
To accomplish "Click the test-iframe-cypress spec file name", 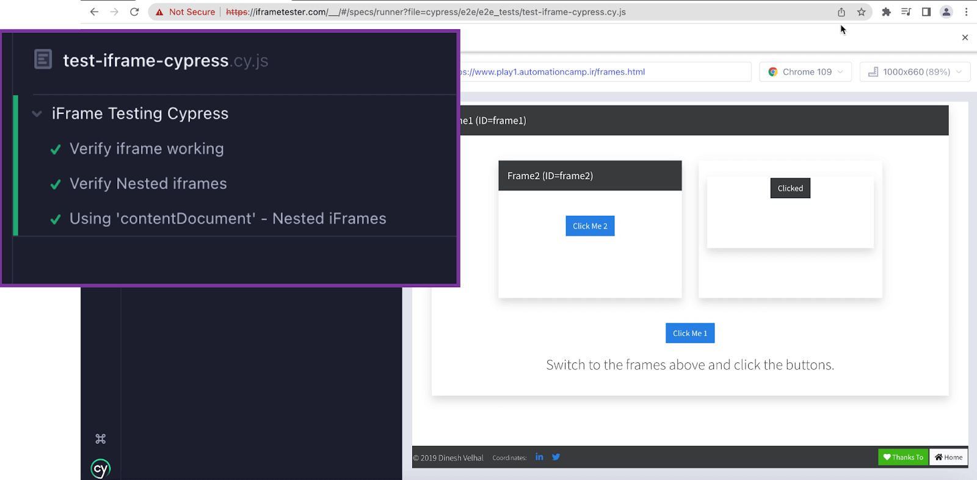I will (x=165, y=60).
